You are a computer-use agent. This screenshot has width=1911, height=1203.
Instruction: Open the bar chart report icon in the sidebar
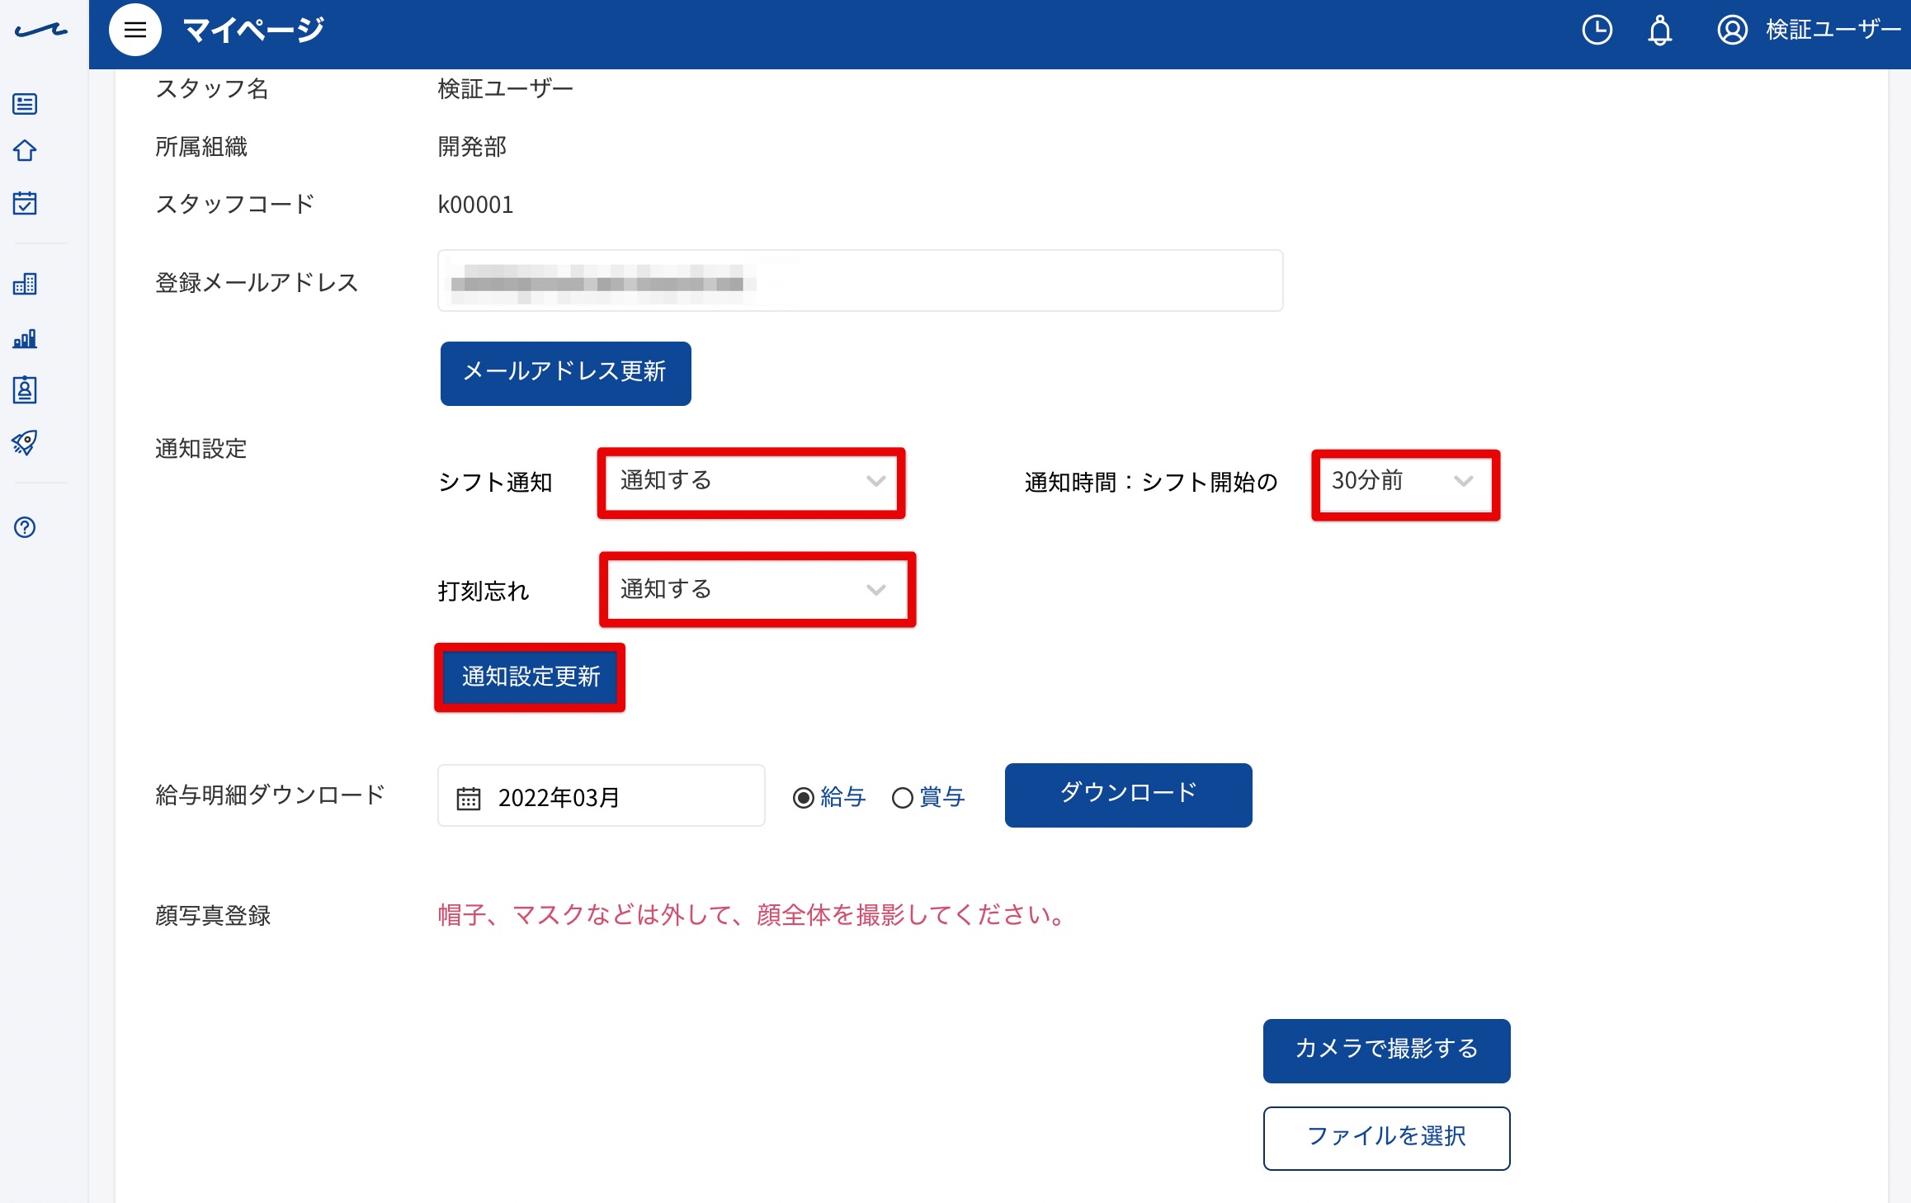(x=25, y=338)
